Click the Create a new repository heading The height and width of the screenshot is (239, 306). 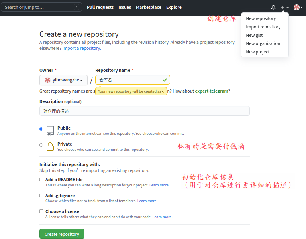point(79,34)
